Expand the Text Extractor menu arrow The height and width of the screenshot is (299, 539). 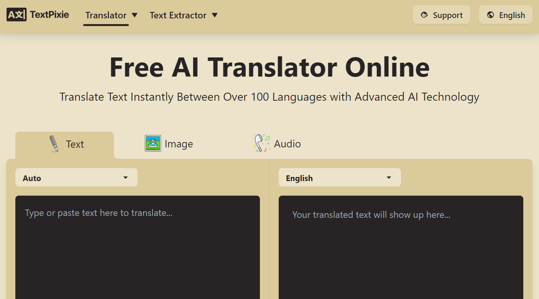[x=215, y=15]
